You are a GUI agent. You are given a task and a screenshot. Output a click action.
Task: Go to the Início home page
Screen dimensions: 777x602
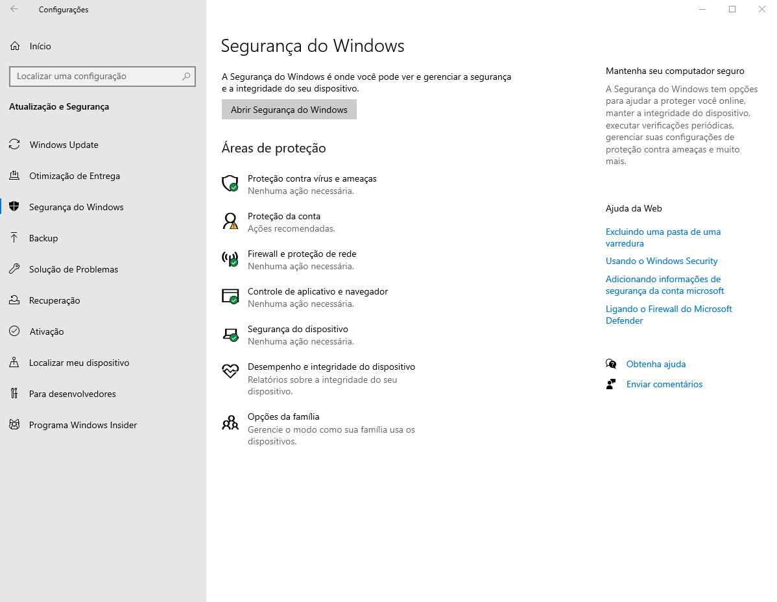(x=40, y=46)
